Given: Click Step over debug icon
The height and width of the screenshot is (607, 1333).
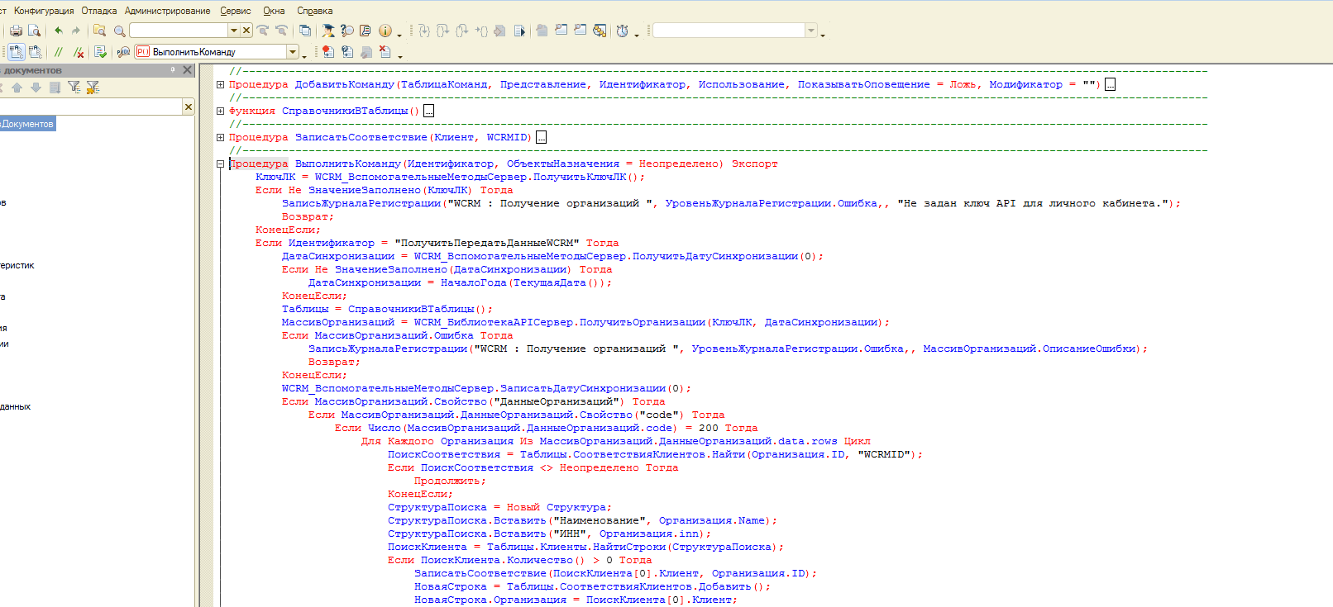Looking at the screenshot, I should coord(442,31).
